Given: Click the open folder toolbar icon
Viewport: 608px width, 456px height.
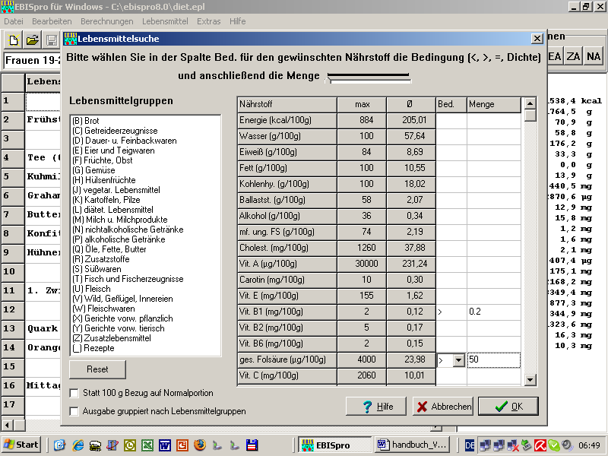Looking at the screenshot, I should pos(33,40).
